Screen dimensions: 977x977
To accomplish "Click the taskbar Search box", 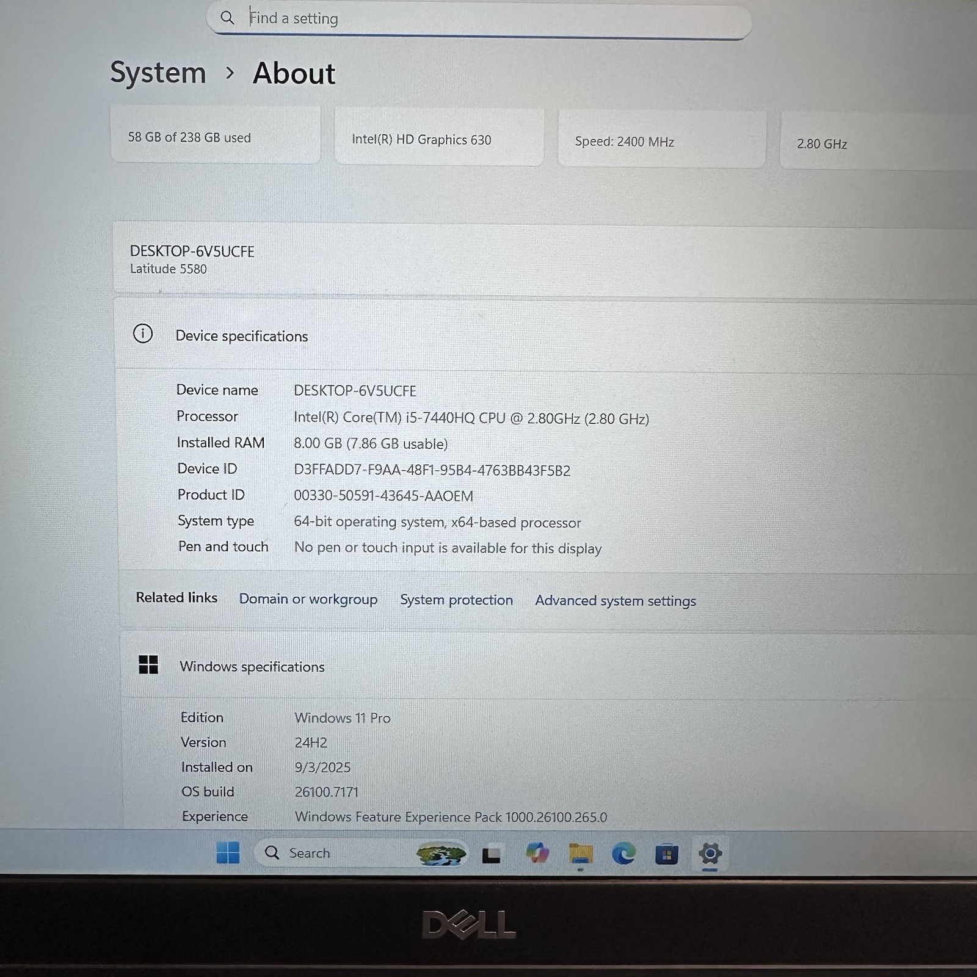I will click(x=361, y=853).
